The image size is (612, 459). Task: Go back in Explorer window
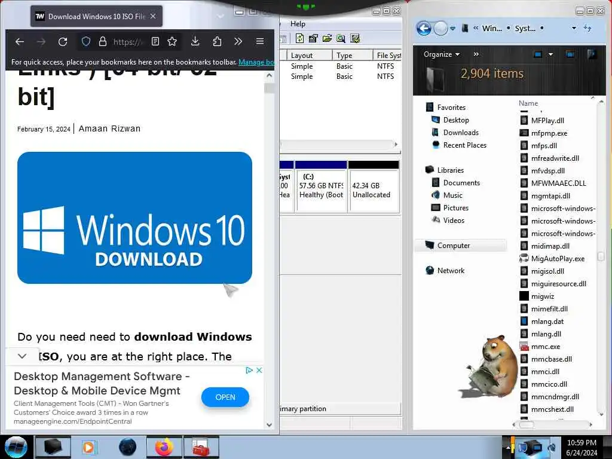click(424, 28)
